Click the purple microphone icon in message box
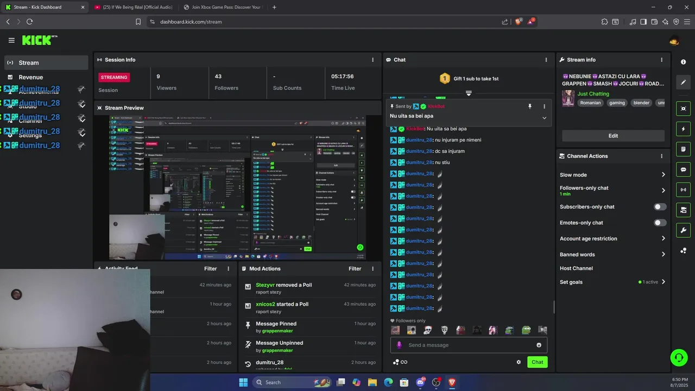 [400, 345]
